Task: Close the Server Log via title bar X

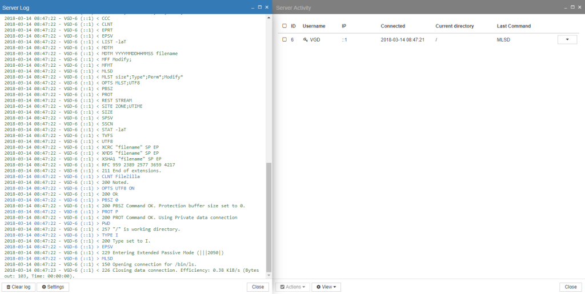Action: click(x=267, y=7)
